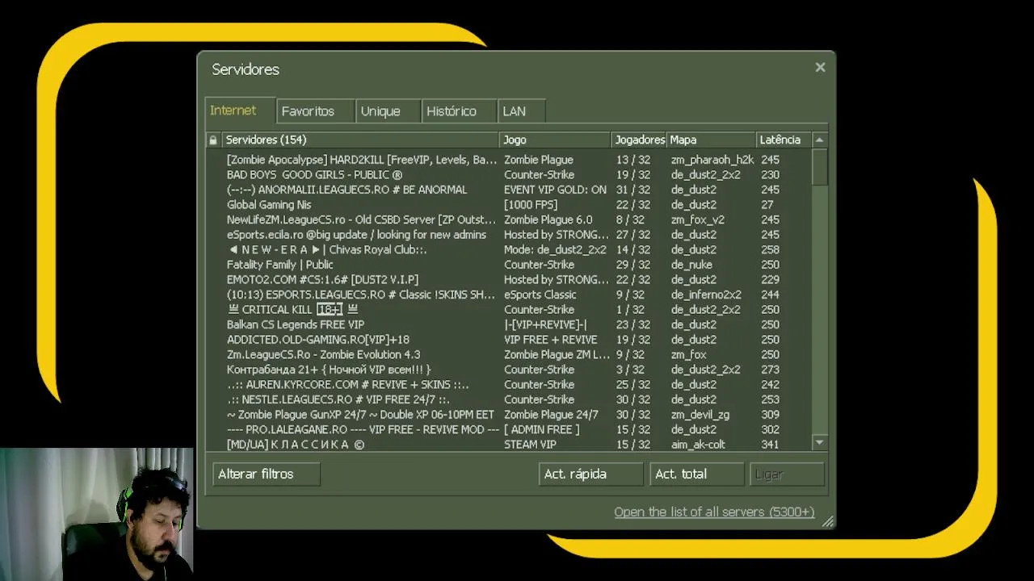The image size is (1034, 581).
Task: Click the 1 / 32 players cell
Action: pos(630,309)
